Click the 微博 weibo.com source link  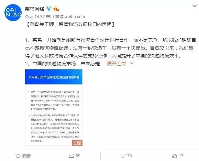click(70, 16)
